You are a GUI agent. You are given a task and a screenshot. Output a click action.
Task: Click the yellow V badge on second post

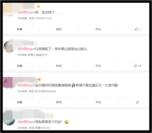click(x=36, y=43)
